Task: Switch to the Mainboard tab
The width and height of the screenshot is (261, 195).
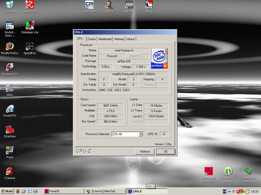Action: [105, 39]
